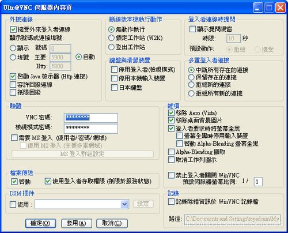Screen dimensions: 288x233
Task: Select 無動作執行 radio option
Action: (x=111, y=29)
